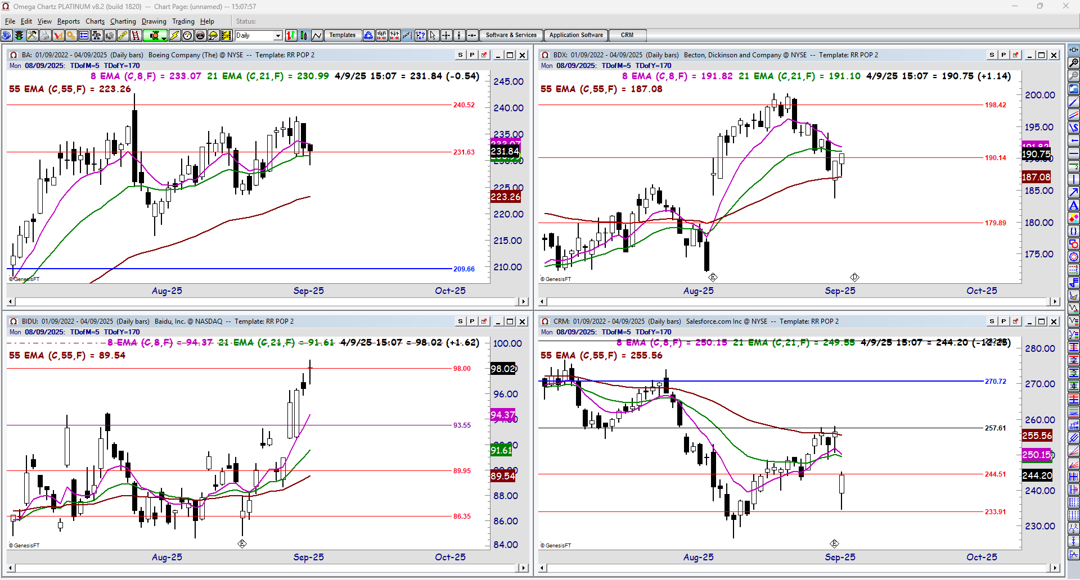Switch to candlestick chart style
The height and width of the screenshot is (580, 1080).
[x=304, y=35]
